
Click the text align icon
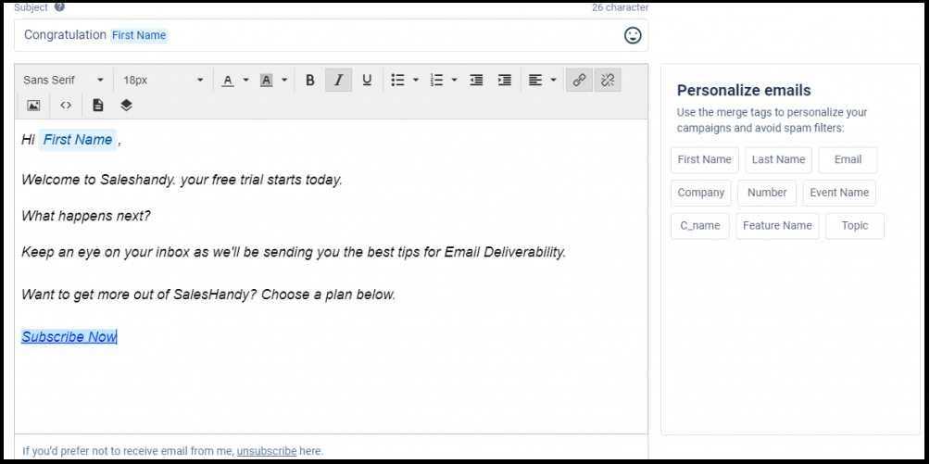pyautogui.click(x=535, y=80)
